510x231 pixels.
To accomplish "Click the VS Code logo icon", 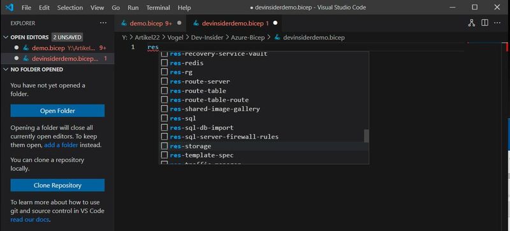I will tap(10, 7).
